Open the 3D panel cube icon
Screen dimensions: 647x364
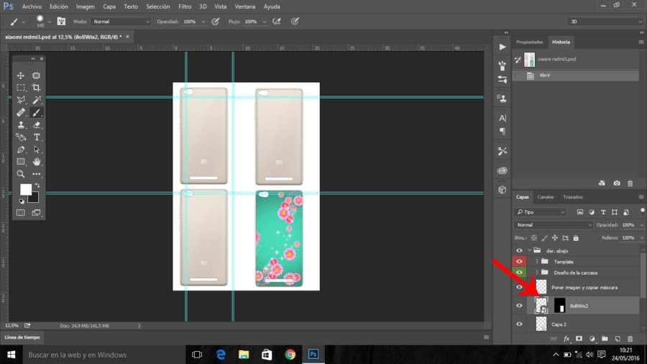(503, 190)
